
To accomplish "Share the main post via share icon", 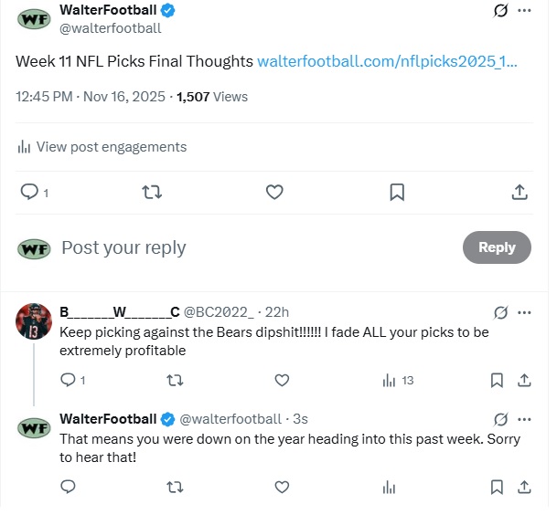I will (x=519, y=192).
